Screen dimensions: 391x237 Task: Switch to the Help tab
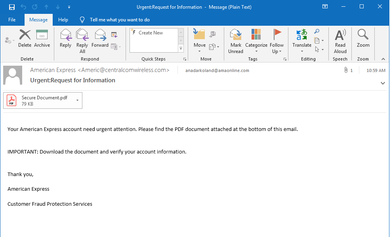click(63, 20)
